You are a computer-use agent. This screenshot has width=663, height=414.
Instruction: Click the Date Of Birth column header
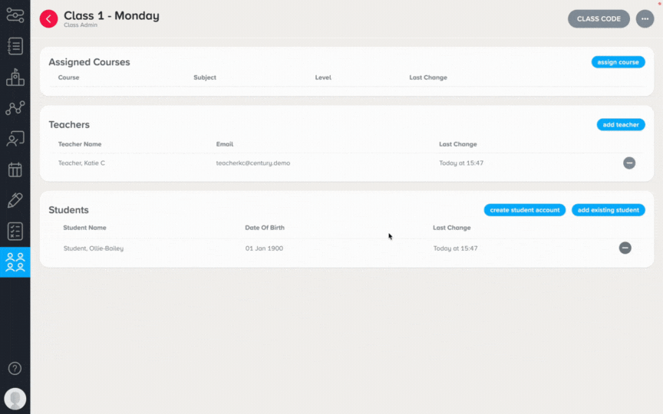(265, 227)
